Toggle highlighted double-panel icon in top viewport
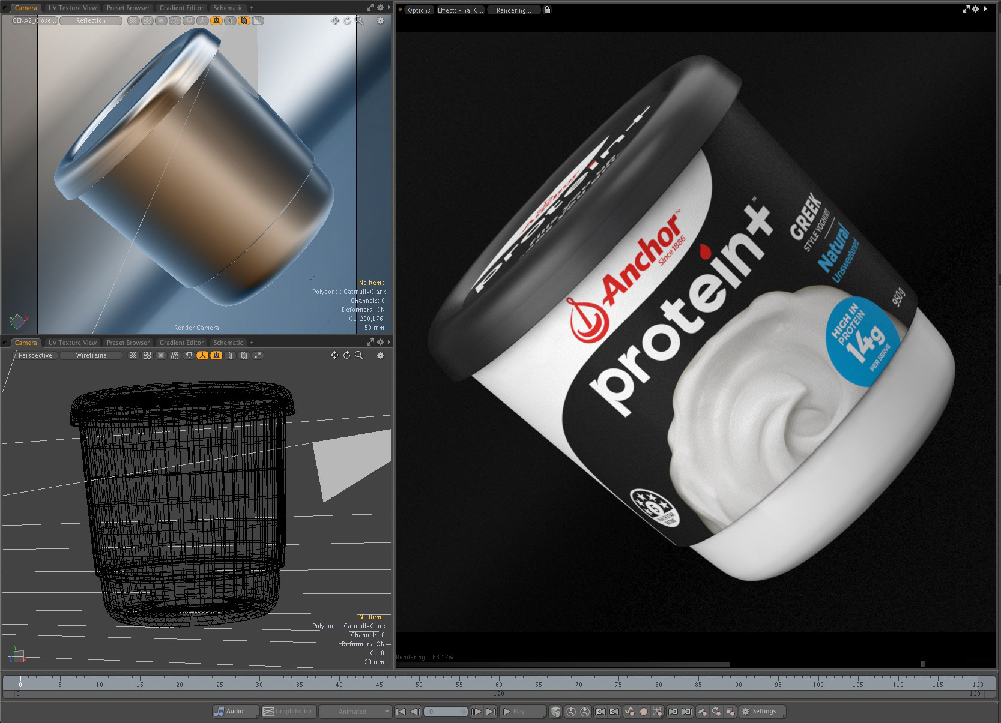 point(244,20)
